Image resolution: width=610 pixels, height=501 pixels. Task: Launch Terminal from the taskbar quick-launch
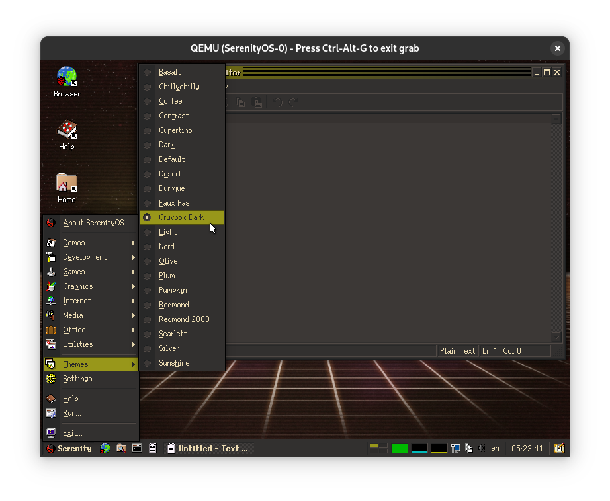pyautogui.click(x=137, y=449)
